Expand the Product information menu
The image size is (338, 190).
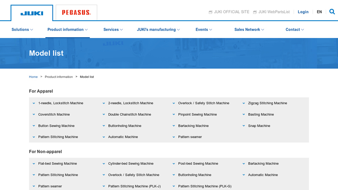(x=68, y=30)
